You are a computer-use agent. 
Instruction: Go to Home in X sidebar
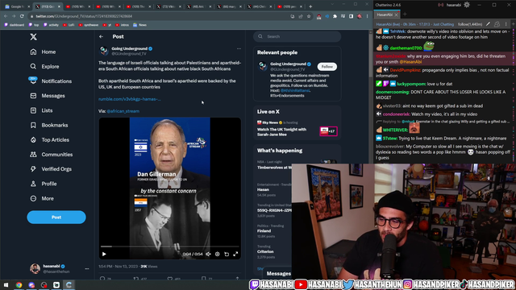(43, 52)
